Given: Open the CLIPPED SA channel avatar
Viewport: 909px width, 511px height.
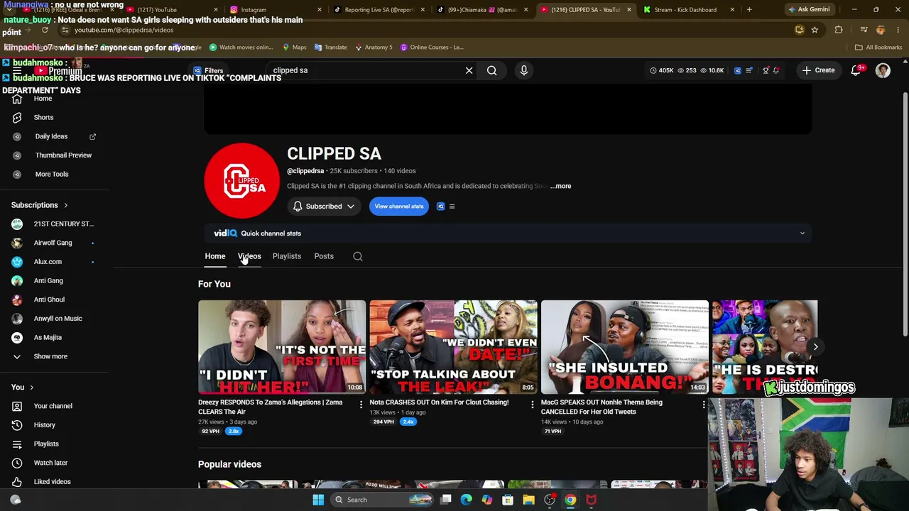Looking at the screenshot, I should tap(241, 181).
